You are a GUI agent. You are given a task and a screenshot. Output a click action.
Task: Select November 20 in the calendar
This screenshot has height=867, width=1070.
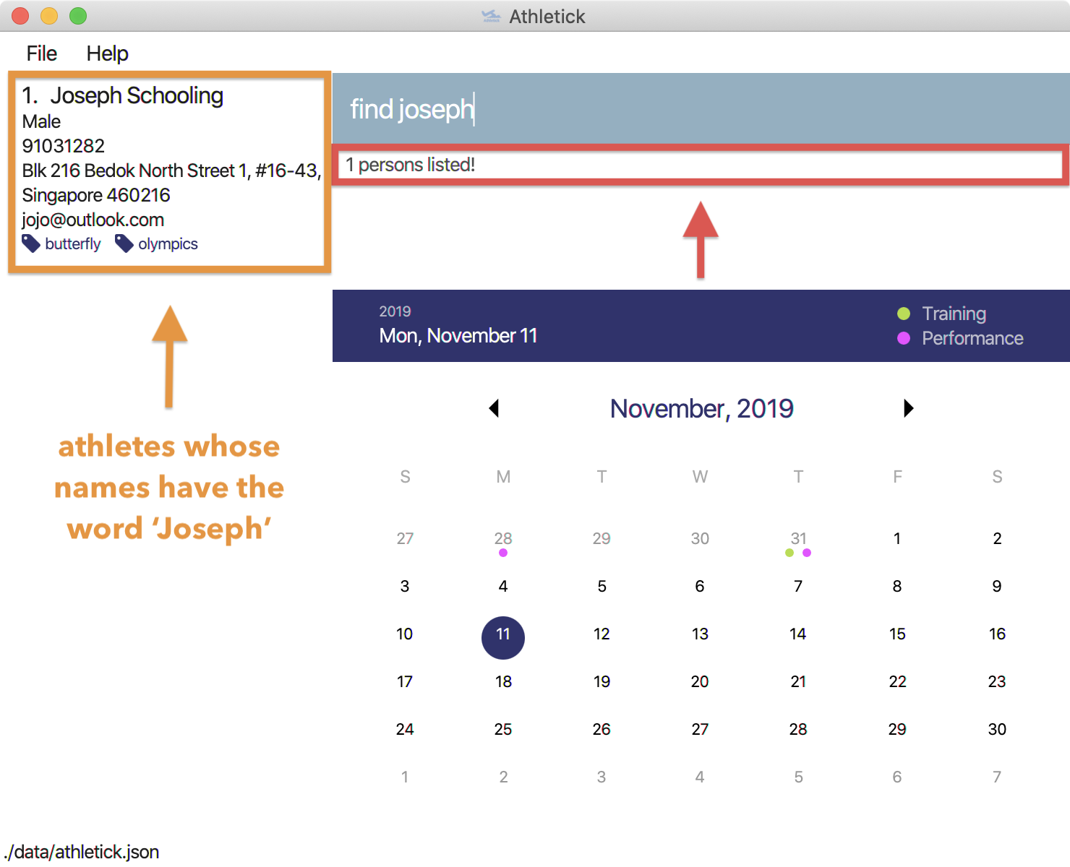[x=700, y=681]
